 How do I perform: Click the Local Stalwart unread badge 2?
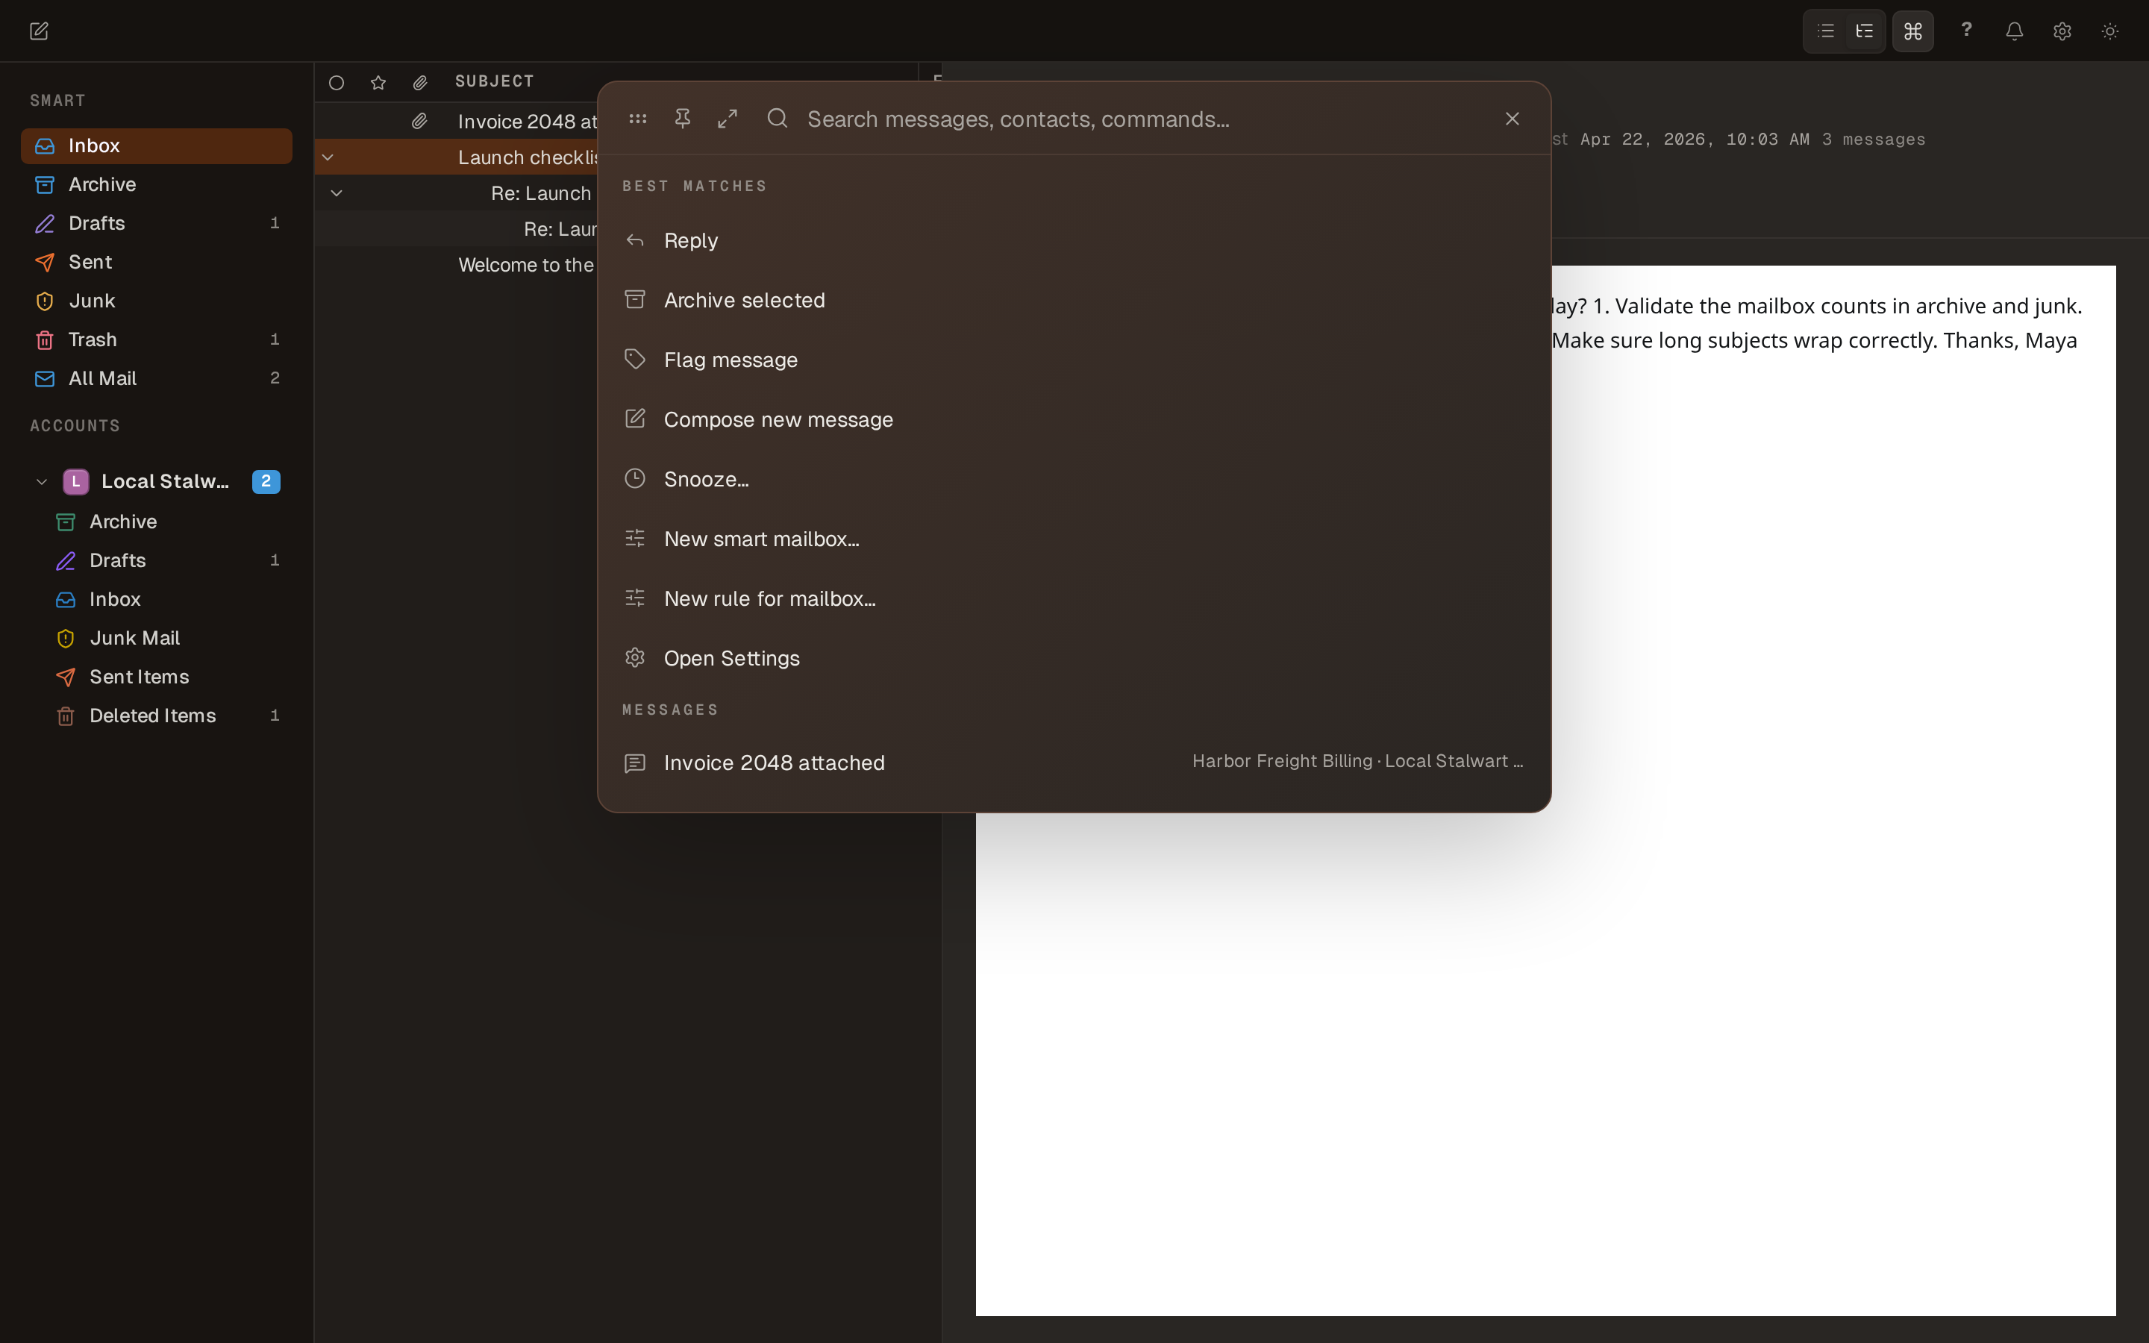(266, 481)
